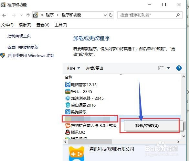Click the 好压 archive icon
Screen dimensions: 189x161
(68, 91)
